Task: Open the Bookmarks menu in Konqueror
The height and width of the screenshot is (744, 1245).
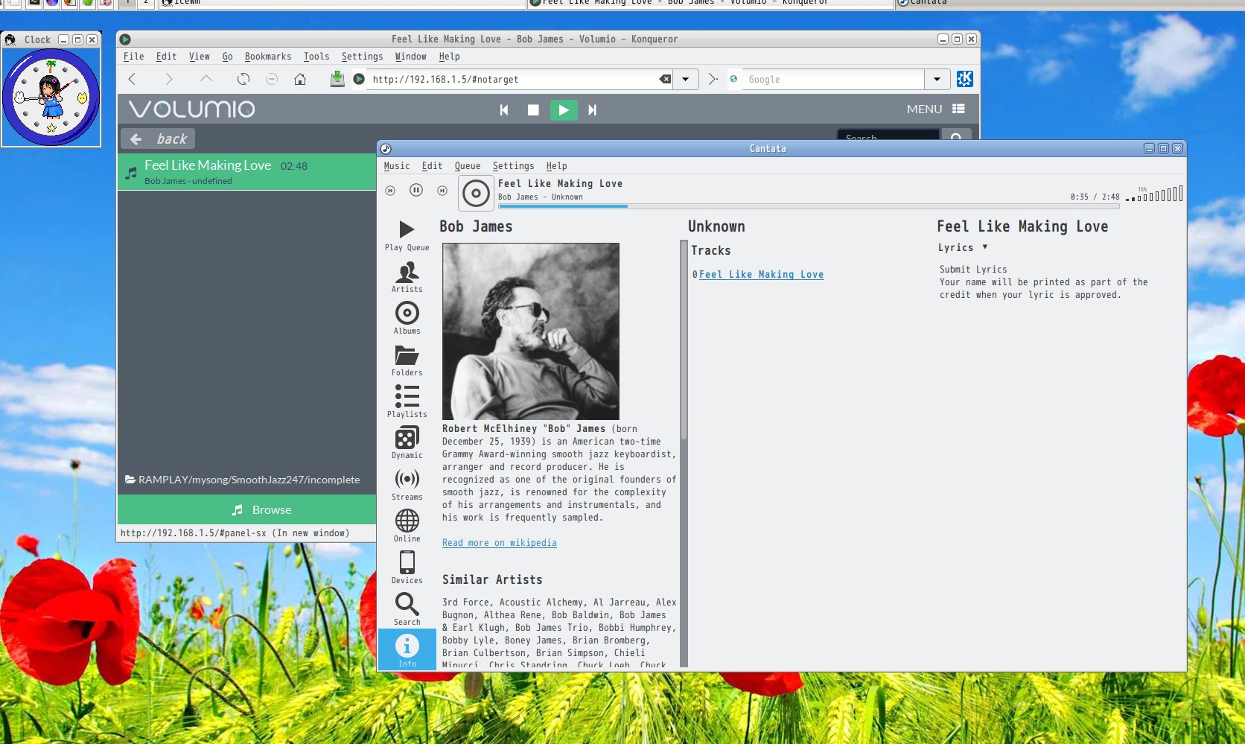Action: [x=267, y=57]
